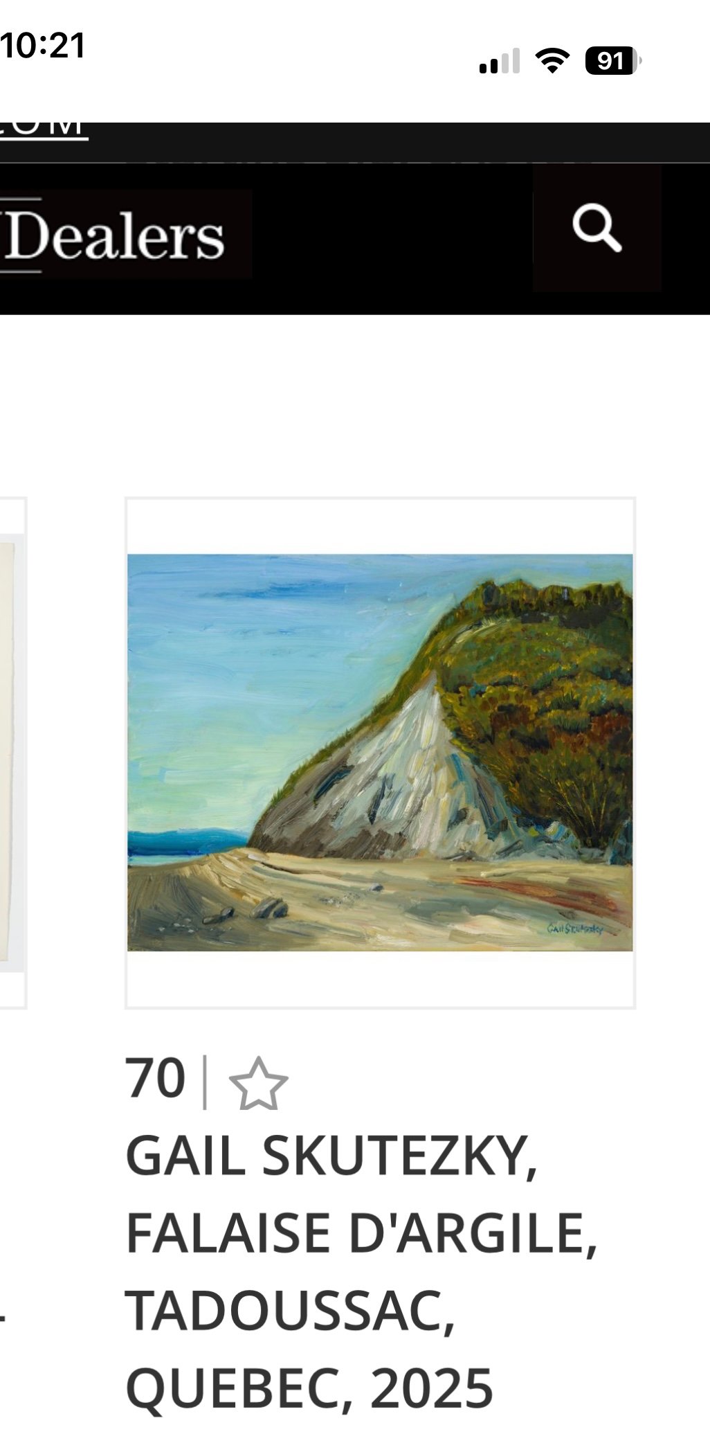Tap the battery level indicator showing 91

click(613, 61)
